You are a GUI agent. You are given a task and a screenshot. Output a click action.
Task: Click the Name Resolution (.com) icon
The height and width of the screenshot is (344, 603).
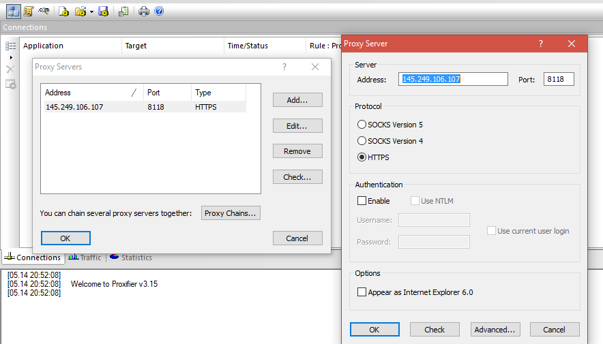coord(44,11)
